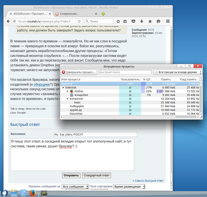Click firefox memory value 2 031 988 КиБ
Screen dimensions: 207x197
[x=166, y=91]
